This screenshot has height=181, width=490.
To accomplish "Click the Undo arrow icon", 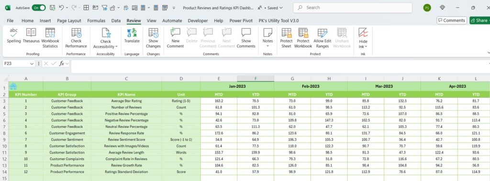I will [x=61, y=8].
